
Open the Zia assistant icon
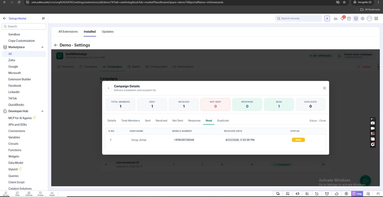coord(335,18)
